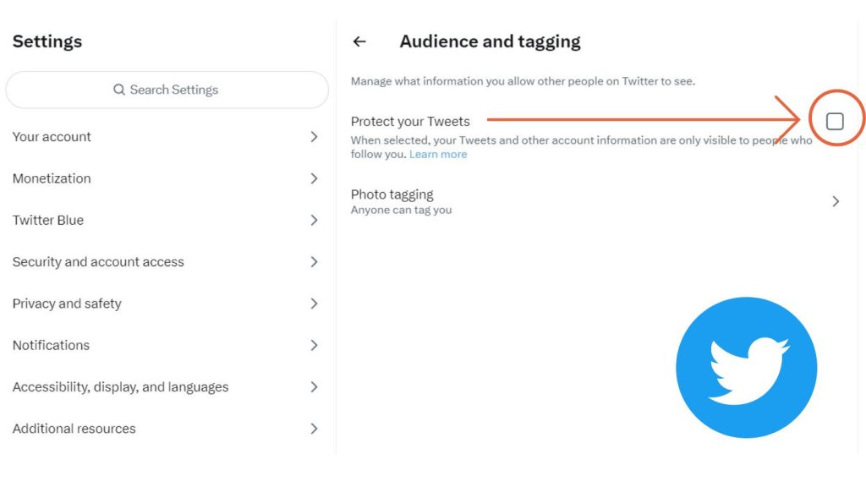Screen dimensions: 866x487
Task: Click the arrow icon beside Additional resources
Action: click(314, 429)
